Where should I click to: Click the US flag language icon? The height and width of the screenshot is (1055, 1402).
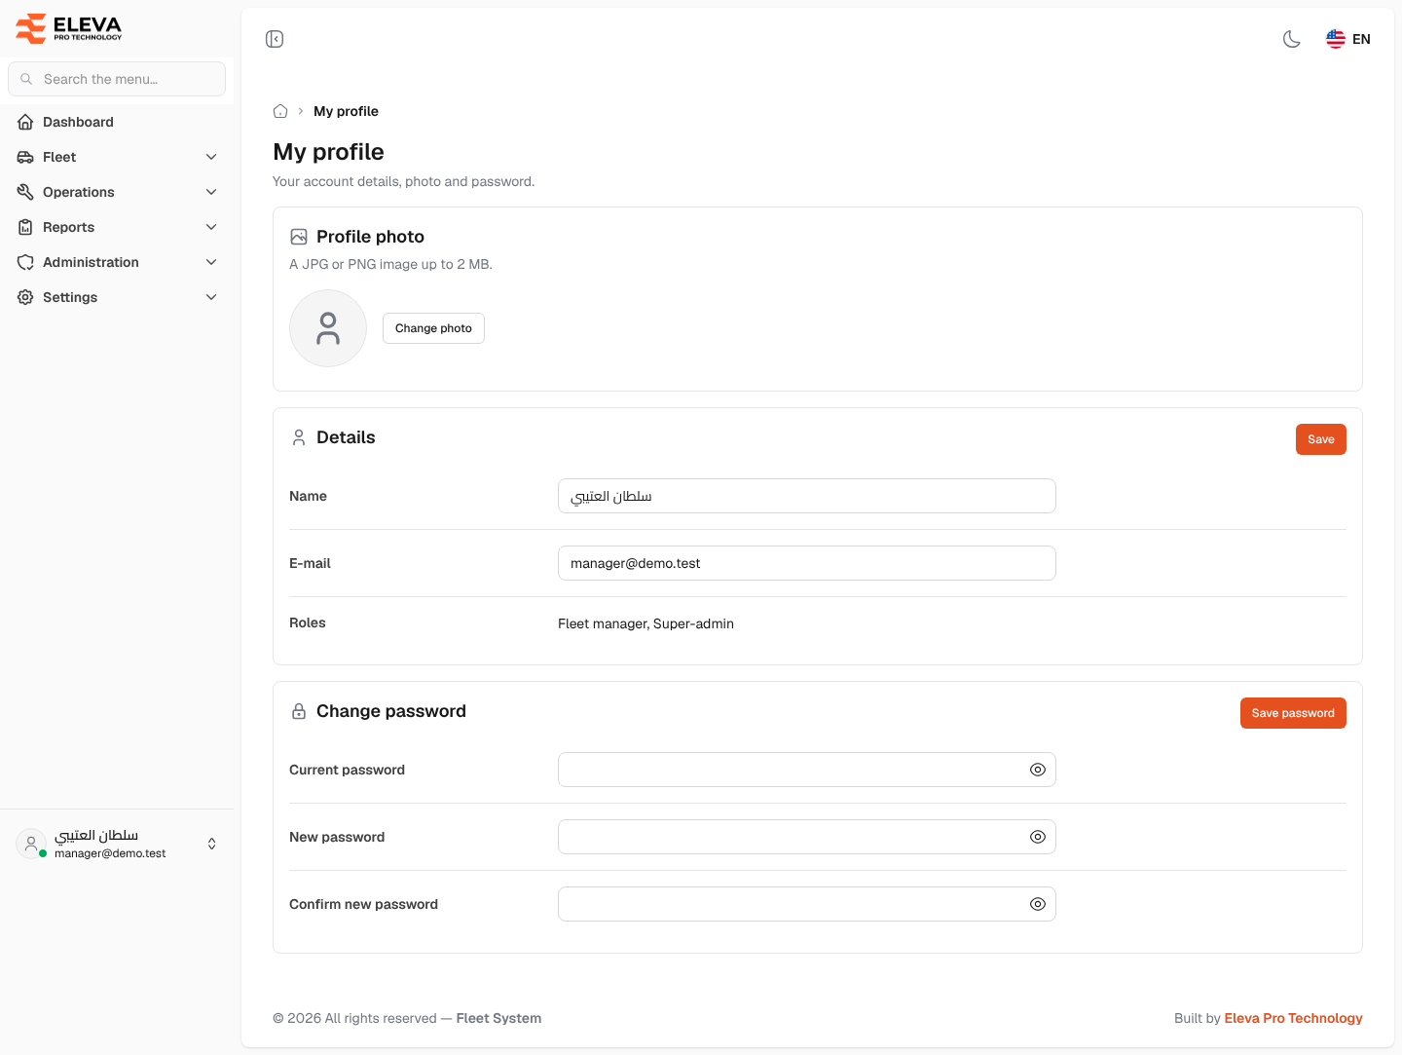point(1336,39)
